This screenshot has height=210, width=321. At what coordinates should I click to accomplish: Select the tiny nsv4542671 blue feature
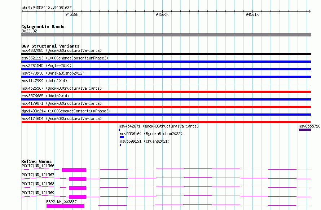click(119, 130)
